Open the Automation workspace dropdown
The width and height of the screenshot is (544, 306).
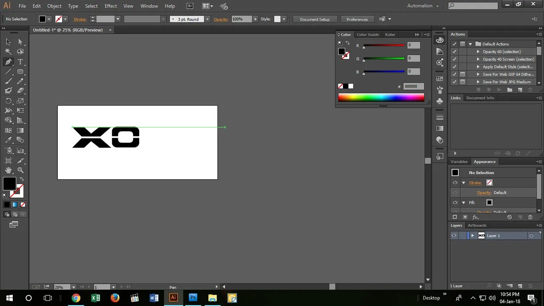(422, 6)
